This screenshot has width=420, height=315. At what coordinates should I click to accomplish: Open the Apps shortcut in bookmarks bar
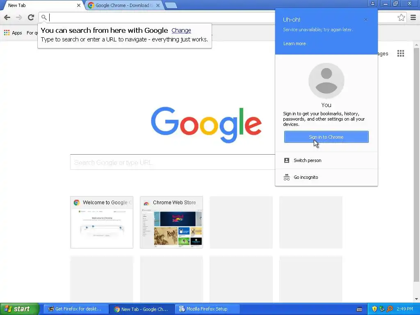13,33
